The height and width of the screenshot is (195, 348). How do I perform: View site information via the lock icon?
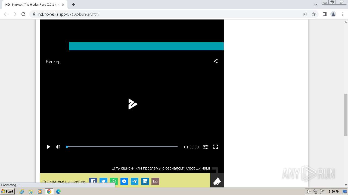(34, 14)
